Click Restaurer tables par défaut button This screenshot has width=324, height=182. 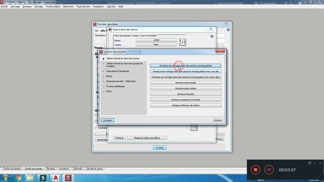(147, 138)
